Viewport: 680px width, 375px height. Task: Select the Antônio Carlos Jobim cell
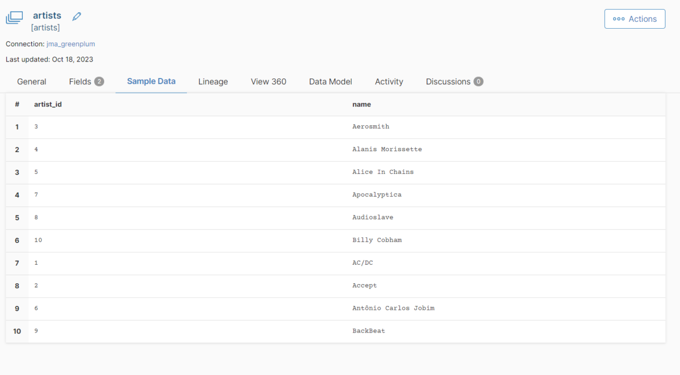tap(393, 308)
